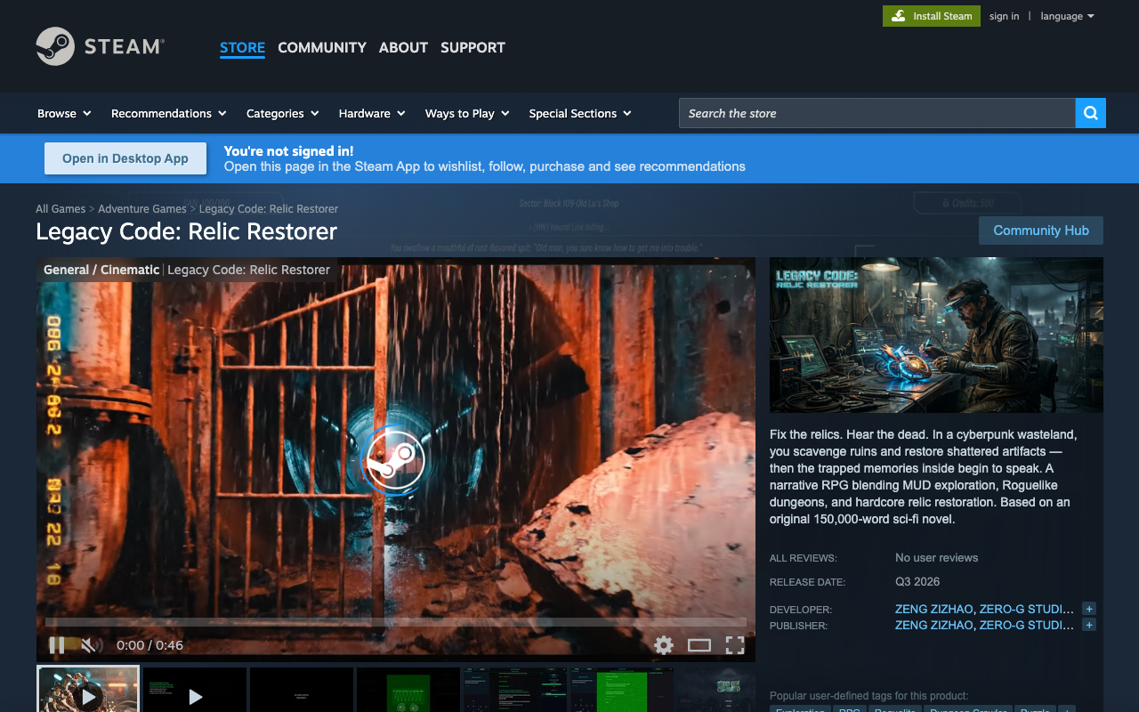
Task: Go to the STORE tab
Action: point(242,47)
